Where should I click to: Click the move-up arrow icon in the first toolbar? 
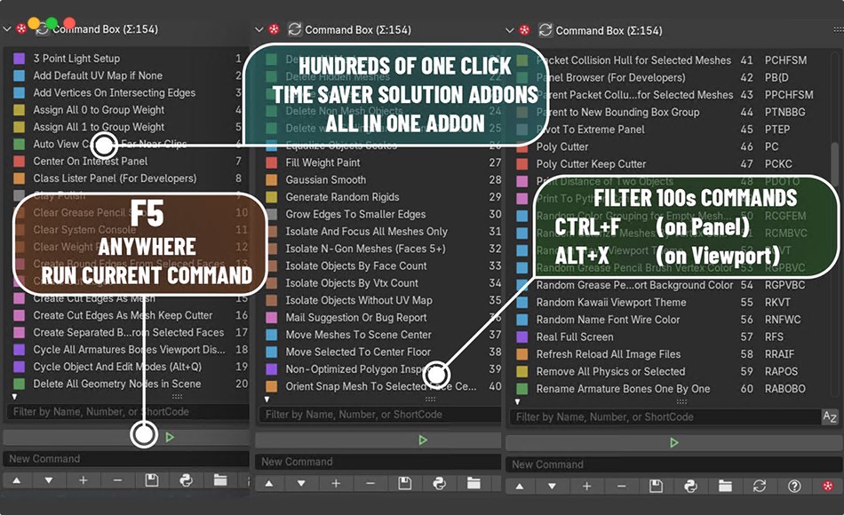(16, 479)
